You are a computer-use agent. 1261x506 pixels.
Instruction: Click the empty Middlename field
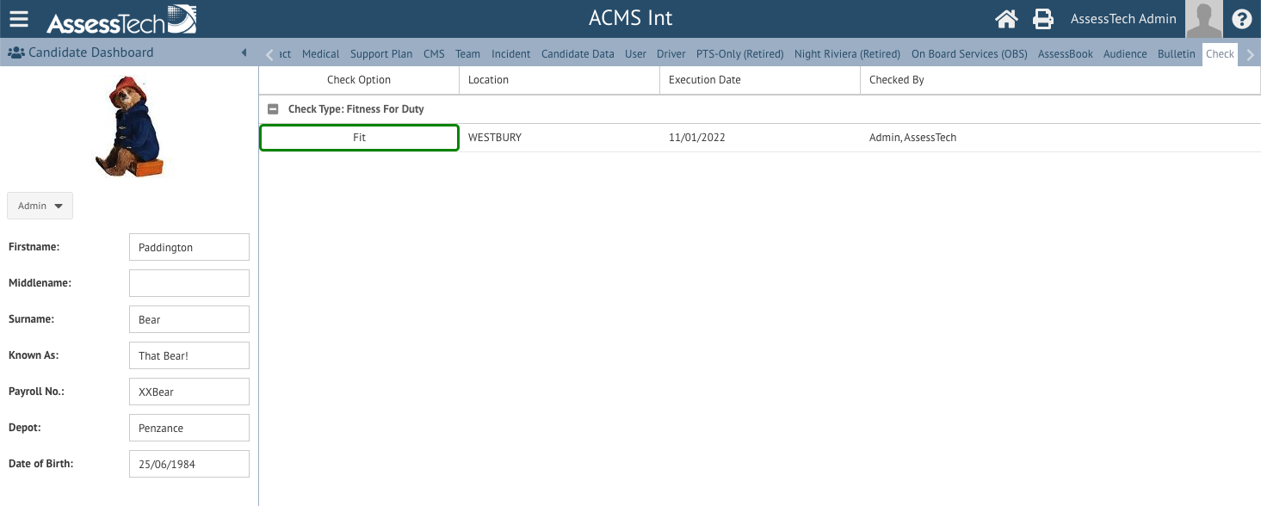click(189, 283)
